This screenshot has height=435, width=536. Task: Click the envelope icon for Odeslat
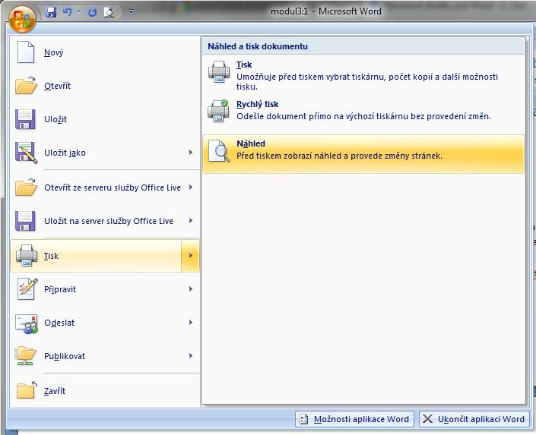(x=27, y=323)
